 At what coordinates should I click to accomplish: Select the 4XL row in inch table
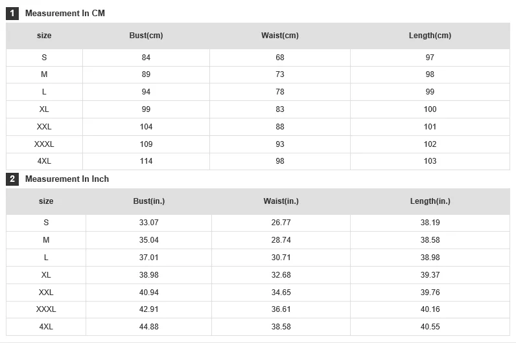(x=258, y=327)
